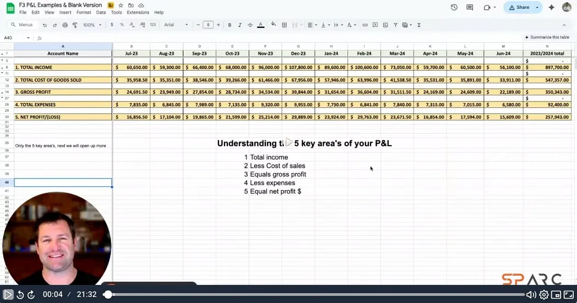This screenshot has width=577, height=303.
Task: Hide the menus with collapse chevron
Action: coord(564,25)
